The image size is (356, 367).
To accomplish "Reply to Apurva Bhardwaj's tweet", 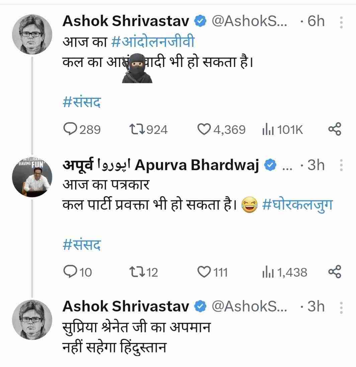I will pyautogui.click(x=70, y=272).
